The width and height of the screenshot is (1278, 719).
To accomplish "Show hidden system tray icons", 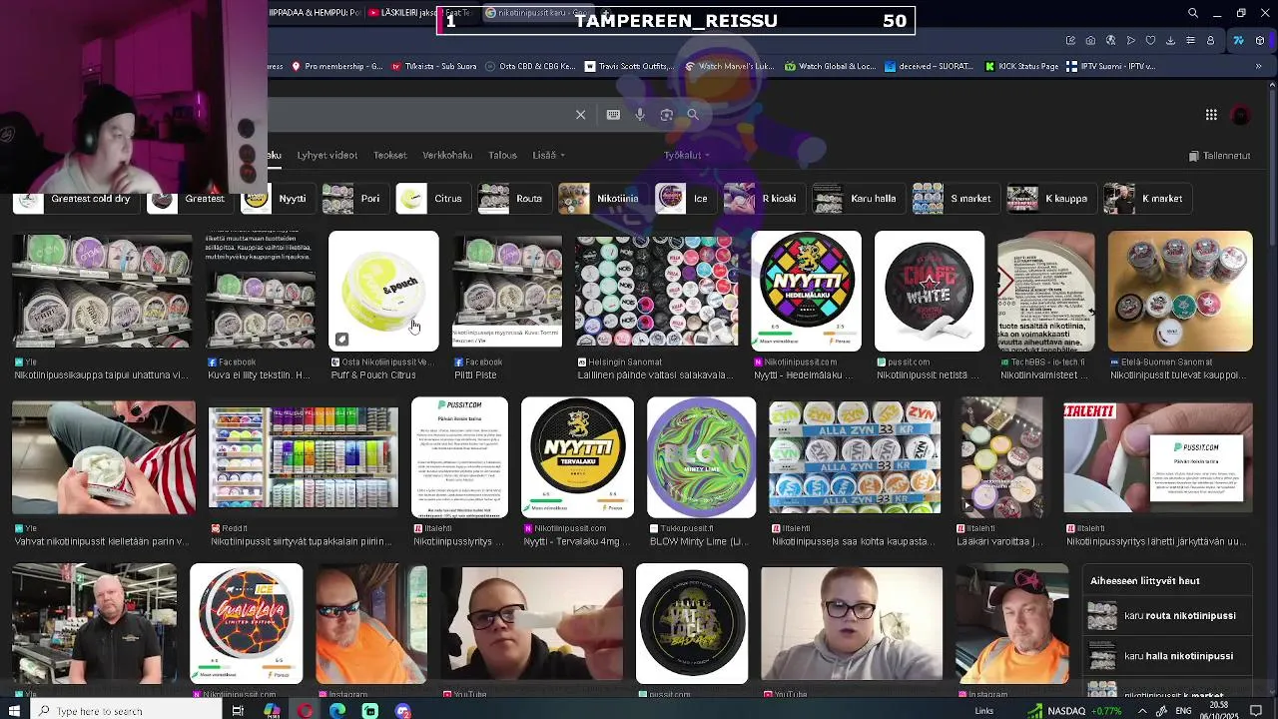I will pyautogui.click(x=1142, y=711).
